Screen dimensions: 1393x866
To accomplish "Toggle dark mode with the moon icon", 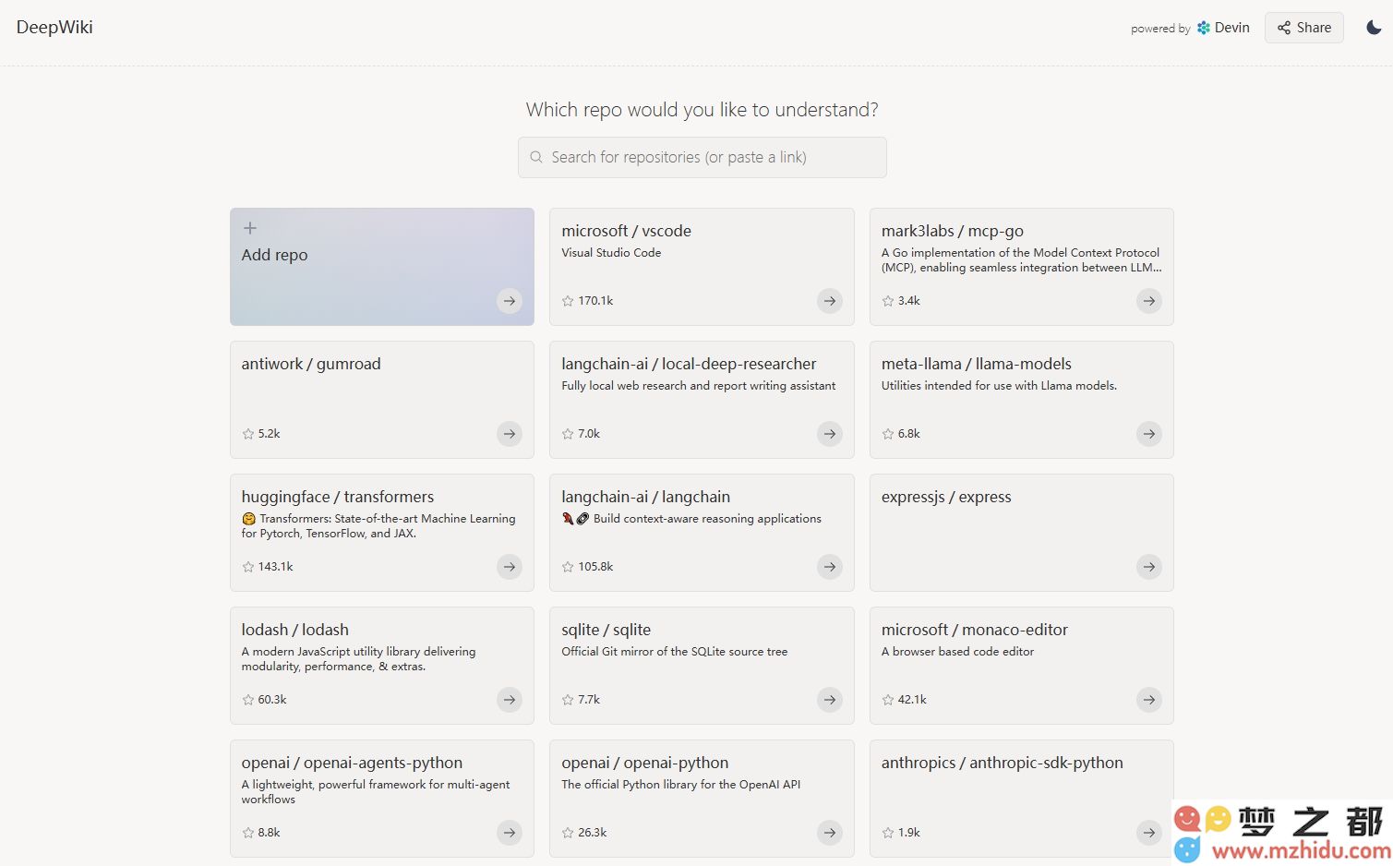I will [1374, 28].
